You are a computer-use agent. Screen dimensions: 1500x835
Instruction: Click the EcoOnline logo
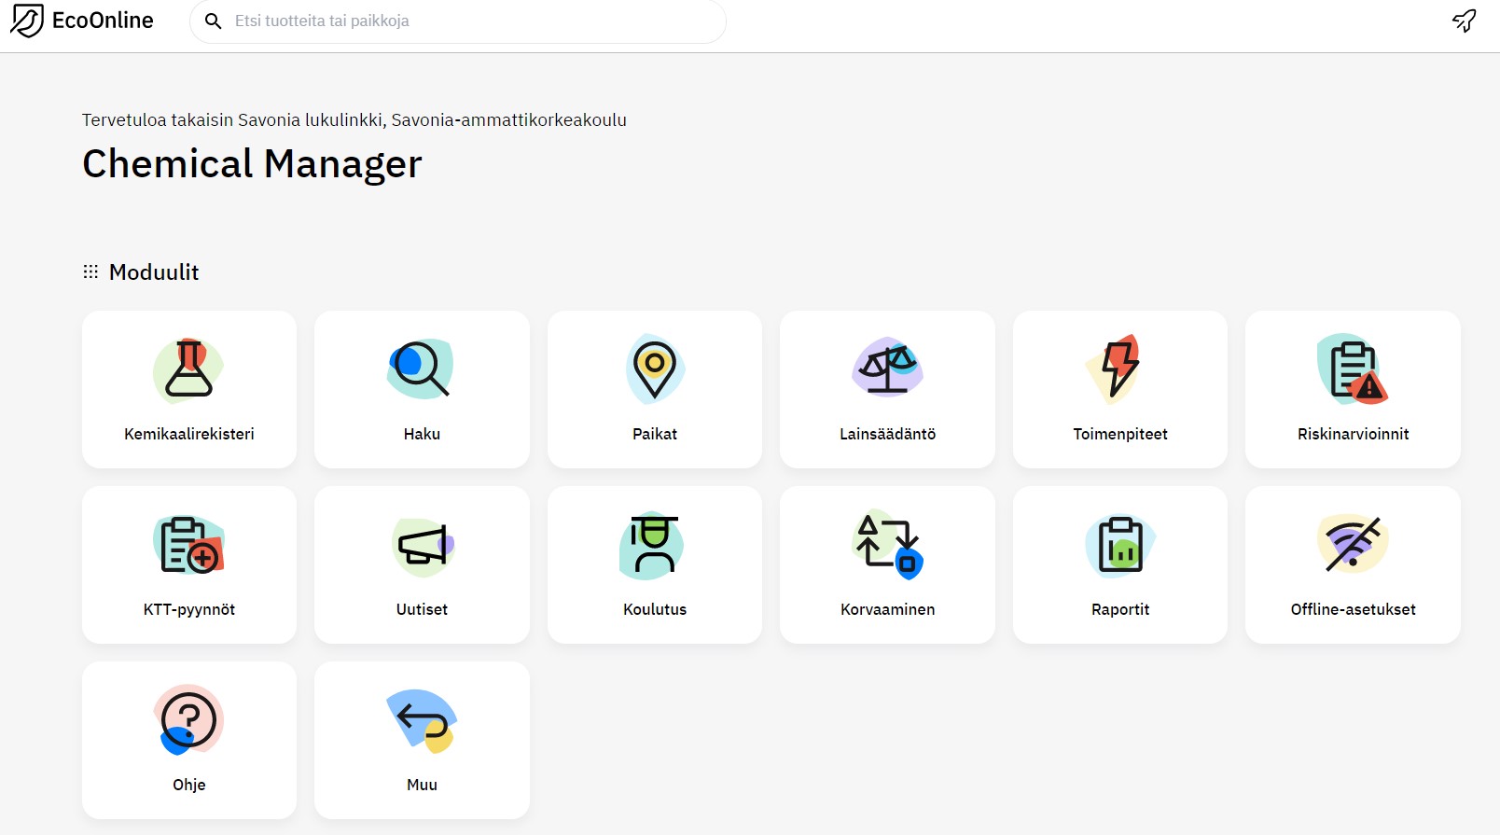(x=82, y=21)
